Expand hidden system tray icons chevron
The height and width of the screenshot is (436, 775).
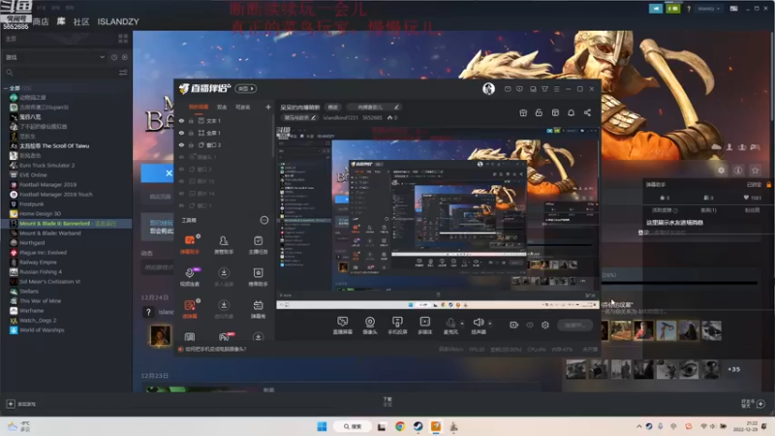click(638, 426)
